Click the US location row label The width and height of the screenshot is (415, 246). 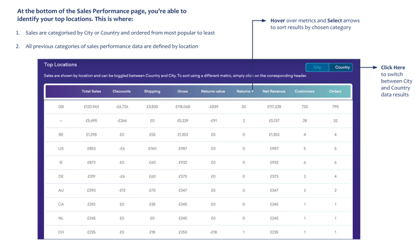(x=61, y=148)
